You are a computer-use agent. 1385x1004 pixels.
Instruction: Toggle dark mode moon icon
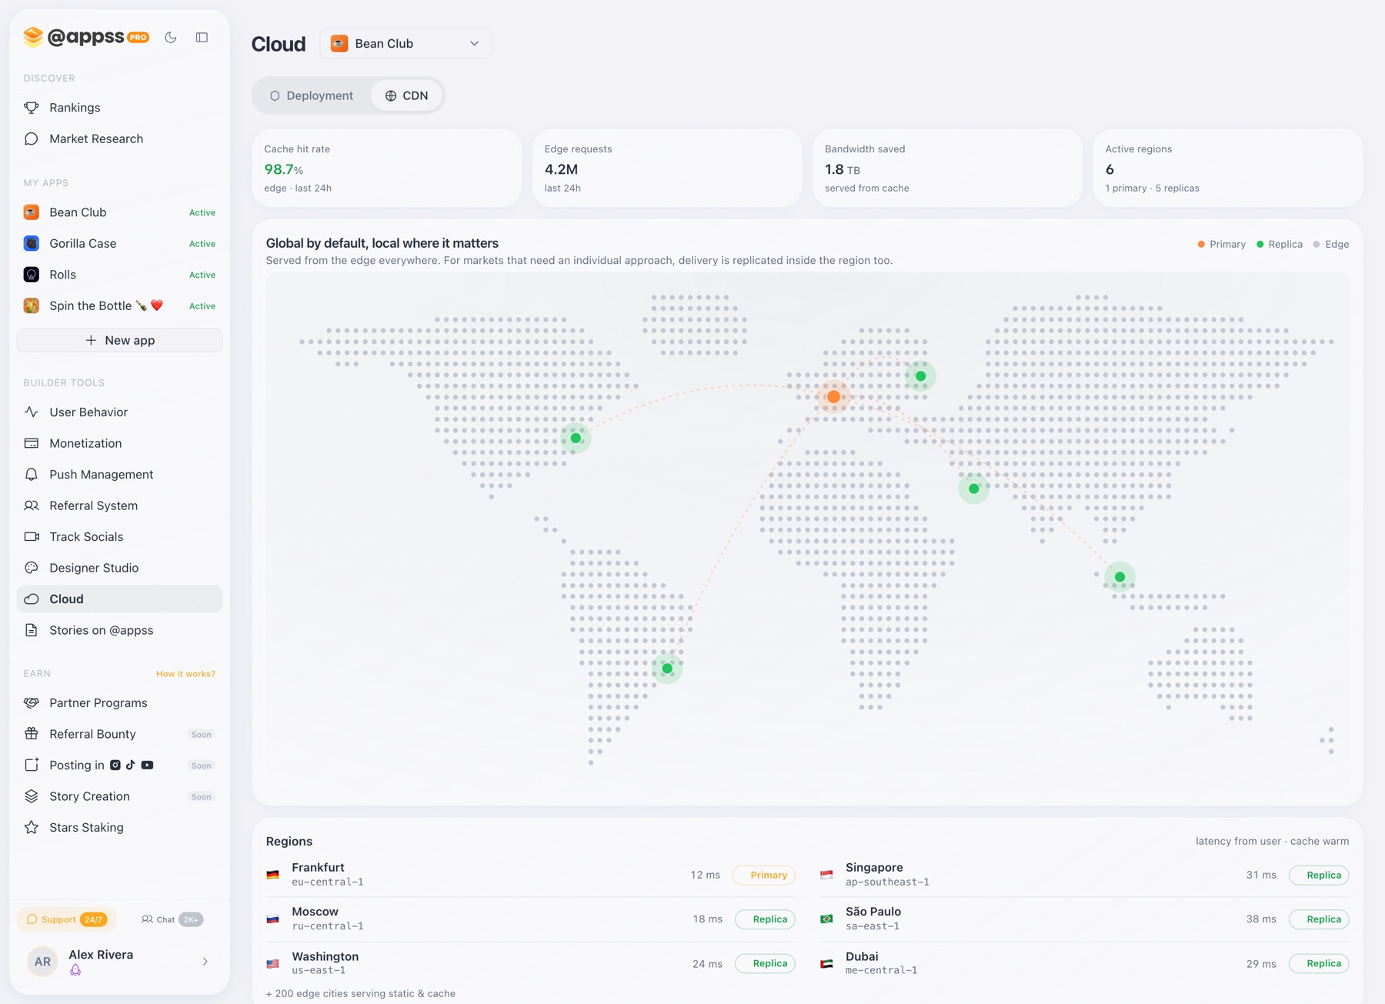coord(171,37)
